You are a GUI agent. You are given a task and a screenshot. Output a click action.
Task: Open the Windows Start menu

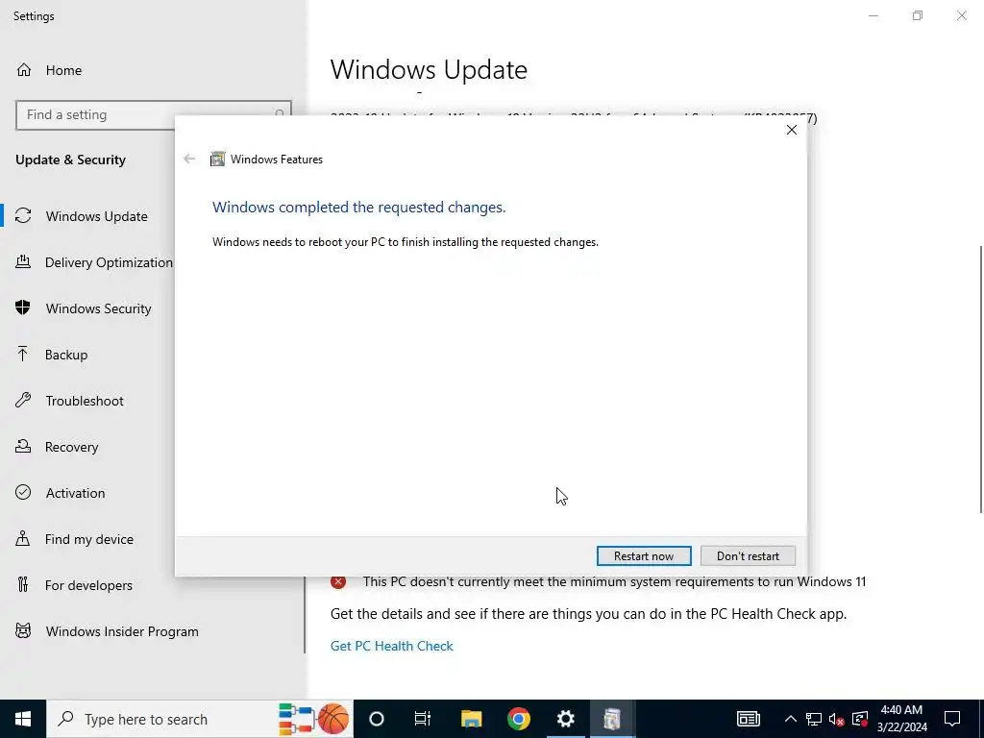[23, 719]
